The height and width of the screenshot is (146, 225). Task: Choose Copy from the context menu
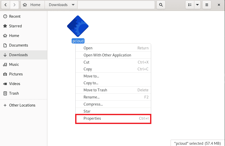pyautogui.click(x=113, y=69)
